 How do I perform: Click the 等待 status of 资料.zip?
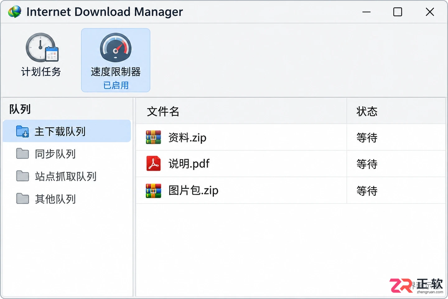tap(367, 137)
